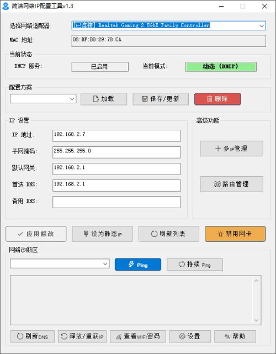Click the blue Ping button
Screen dimensions: 276x354
click(138, 265)
